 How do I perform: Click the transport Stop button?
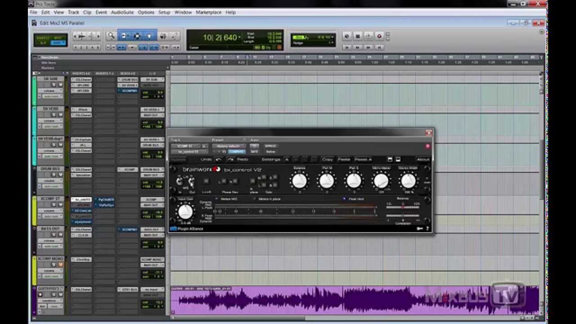point(358,36)
